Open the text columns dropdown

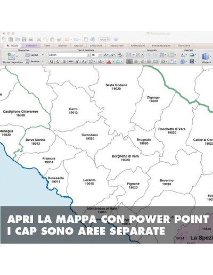tap(175, 55)
